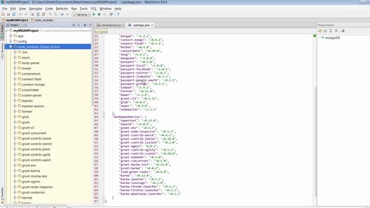This screenshot has width=370, height=208.
Task: Click the toolbar icon left of Help
Action: (x=112, y=14)
